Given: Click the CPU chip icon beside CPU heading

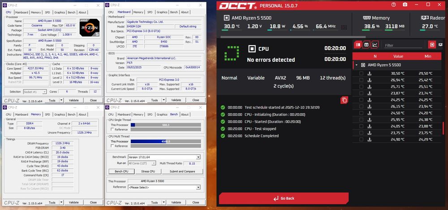Looking at the screenshot, I should point(252,49).
